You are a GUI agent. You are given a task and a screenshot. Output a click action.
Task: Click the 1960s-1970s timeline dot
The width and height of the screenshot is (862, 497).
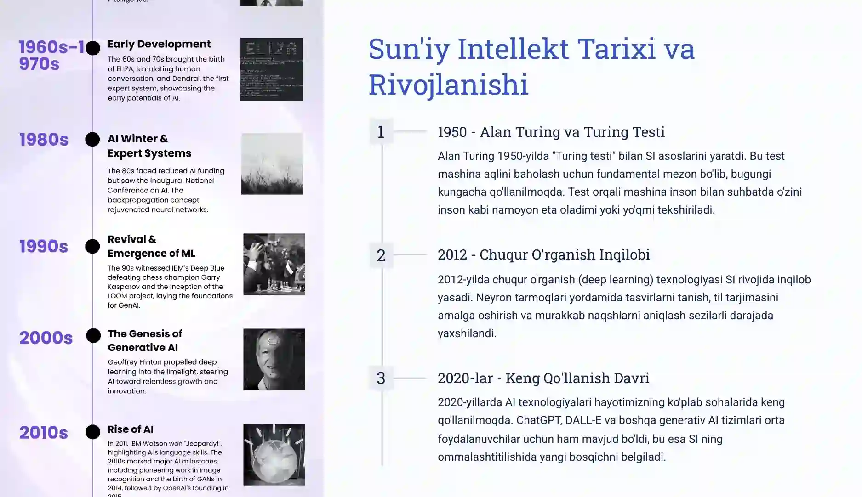93,48
